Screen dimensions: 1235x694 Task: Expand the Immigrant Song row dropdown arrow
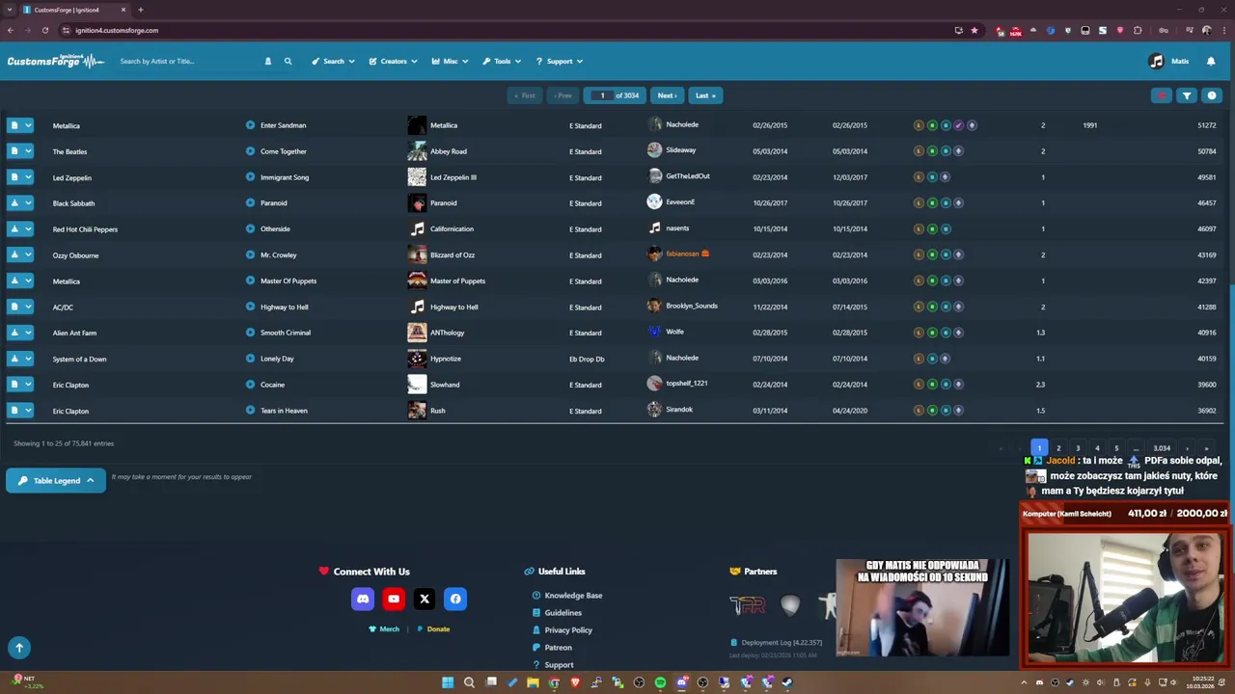(x=28, y=177)
